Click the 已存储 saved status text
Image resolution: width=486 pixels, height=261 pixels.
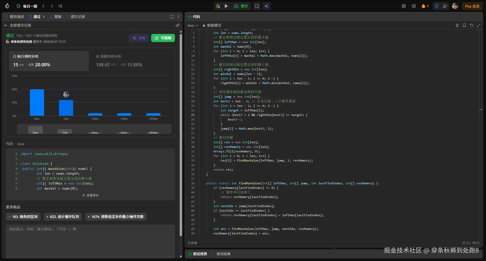pos(192,243)
